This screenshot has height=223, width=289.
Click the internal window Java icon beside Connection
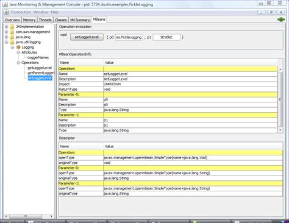pos(6,12)
